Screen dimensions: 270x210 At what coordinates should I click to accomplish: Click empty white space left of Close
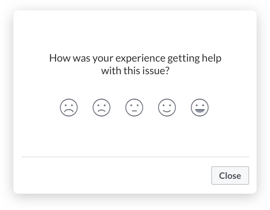point(112,175)
